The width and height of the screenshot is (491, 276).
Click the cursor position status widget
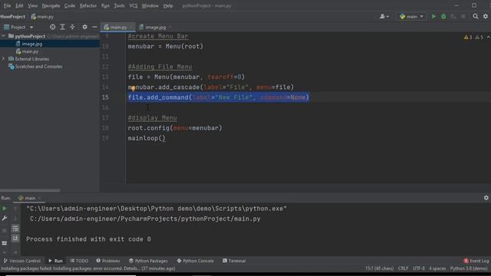(379, 268)
